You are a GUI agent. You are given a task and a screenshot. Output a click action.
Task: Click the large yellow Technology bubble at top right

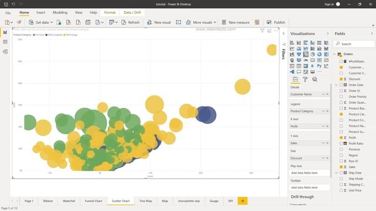[272, 50]
